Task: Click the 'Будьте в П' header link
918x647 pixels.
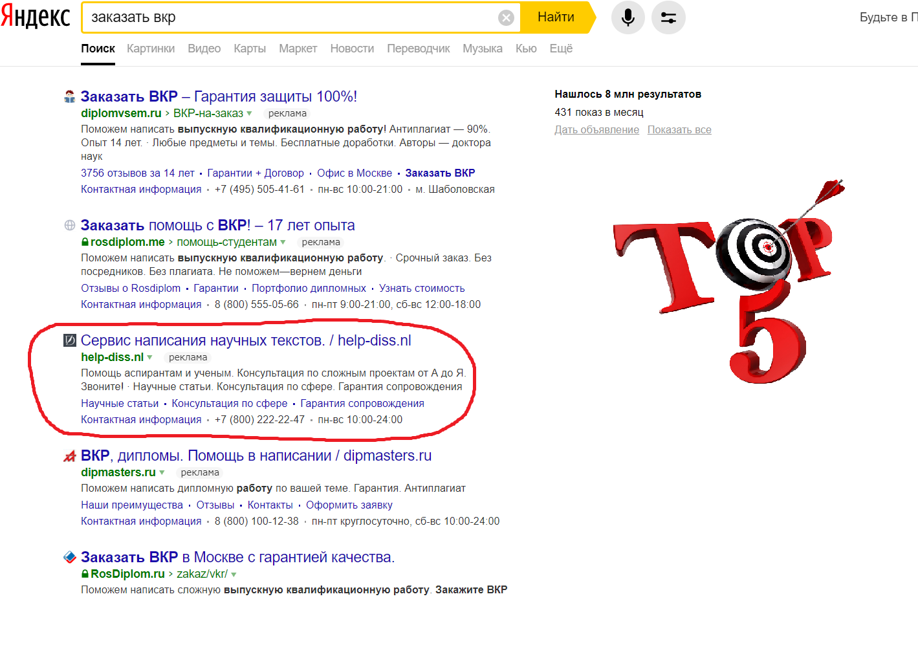Action: (888, 17)
